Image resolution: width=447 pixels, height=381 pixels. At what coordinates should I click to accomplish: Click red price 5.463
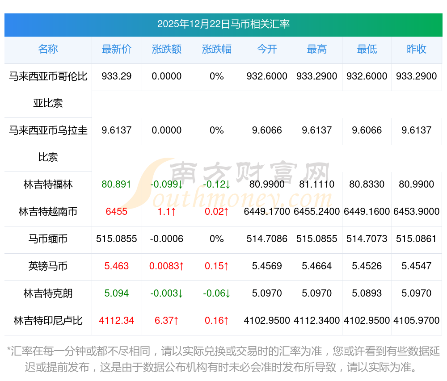click(116, 266)
